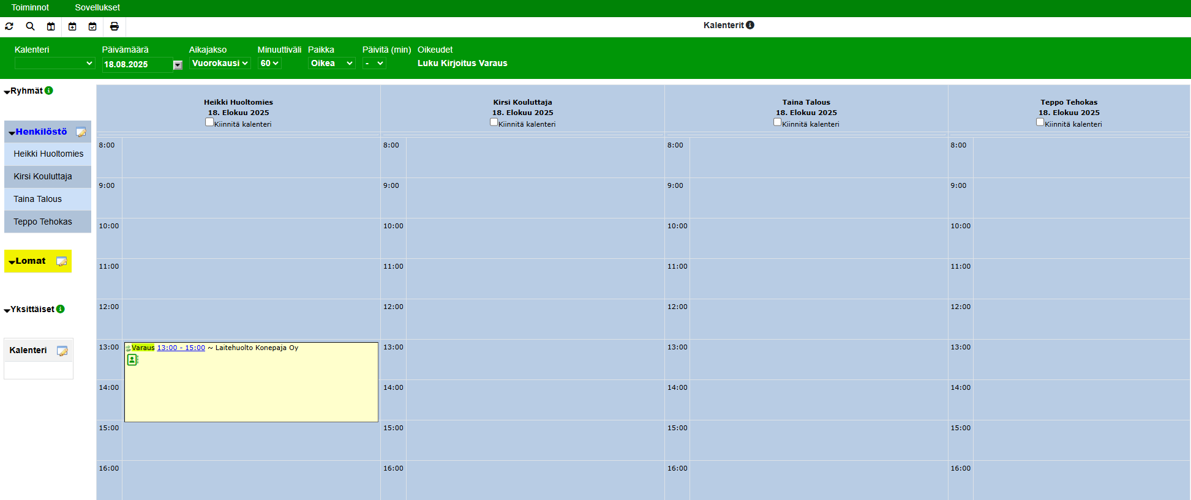Screen dimensions: 1191x500
Task: Expand the Paikka Oikea dropdown
Action: click(331, 63)
